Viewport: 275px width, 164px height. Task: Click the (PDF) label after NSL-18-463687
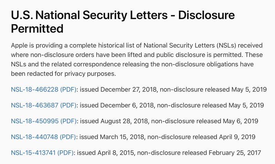[x=68, y=105]
